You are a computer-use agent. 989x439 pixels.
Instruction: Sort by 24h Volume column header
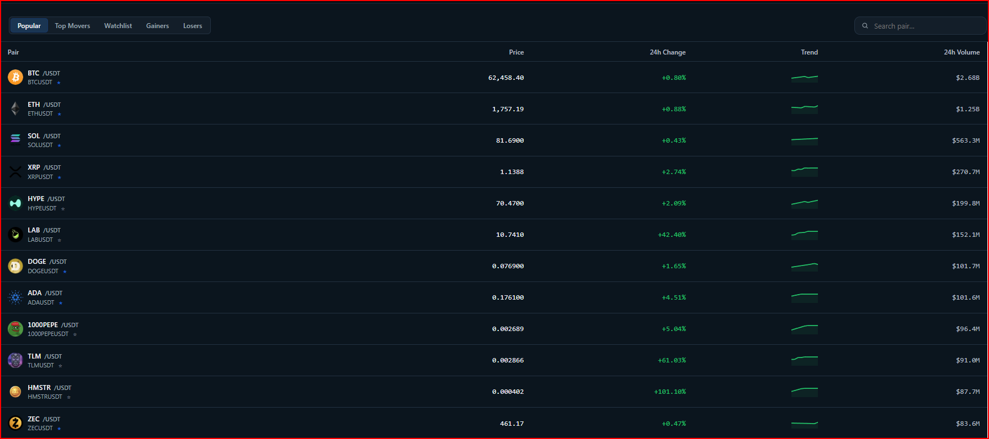(961, 52)
